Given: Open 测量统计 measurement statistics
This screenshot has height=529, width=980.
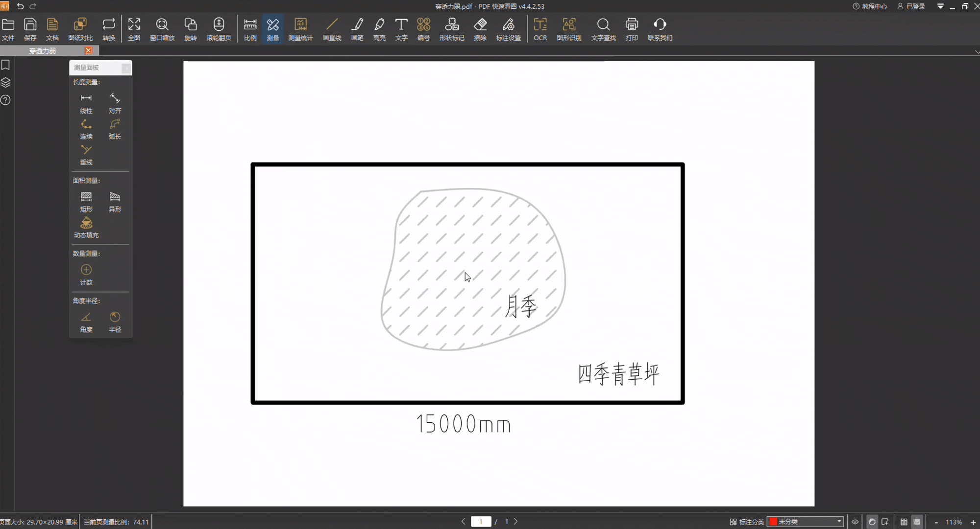Looking at the screenshot, I should click(x=300, y=29).
